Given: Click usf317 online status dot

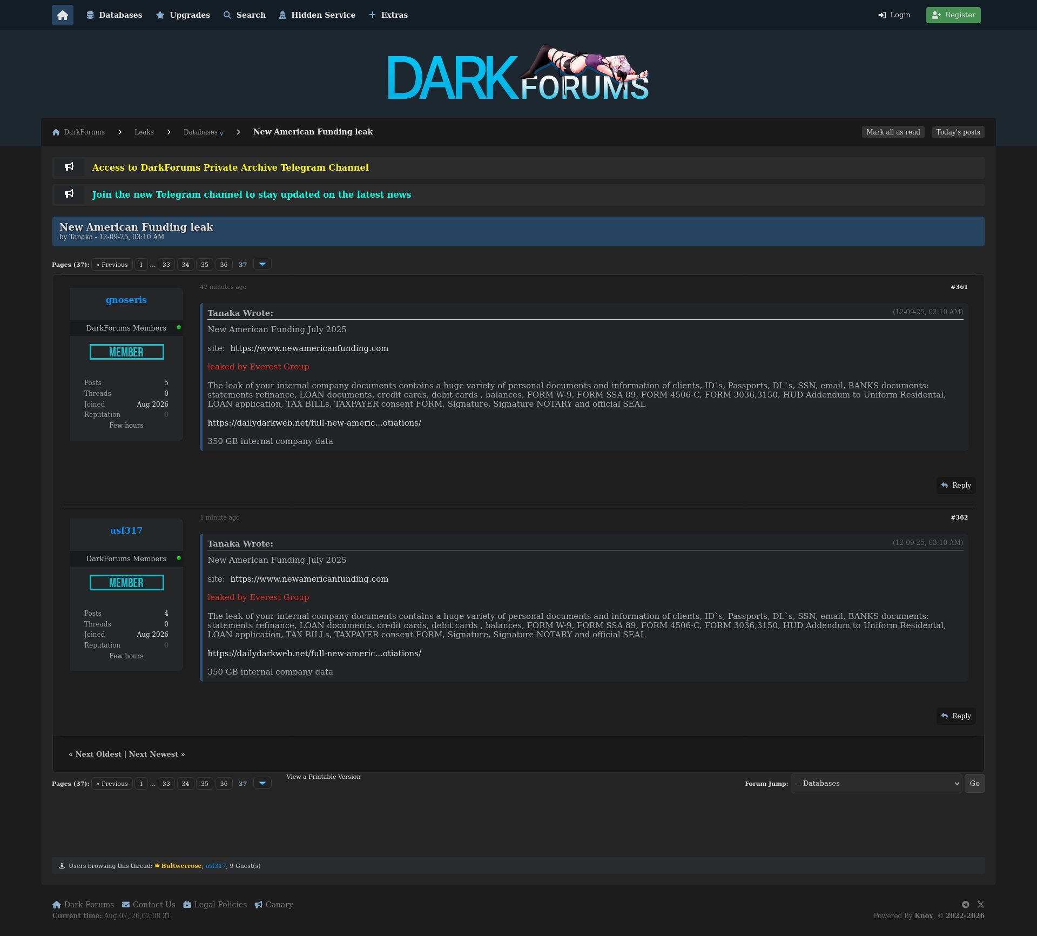Looking at the screenshot, I should [x=179, y=558].
